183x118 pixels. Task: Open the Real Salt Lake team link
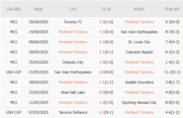(73, 92)
